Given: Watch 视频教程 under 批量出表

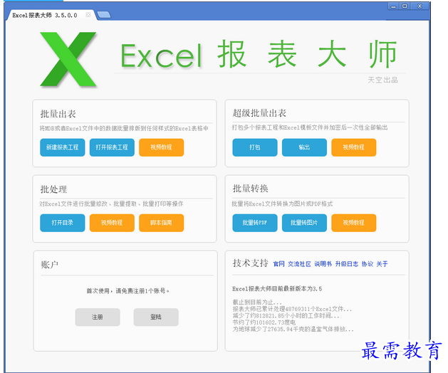Looking at the screenshot, I should click(161, 147).
